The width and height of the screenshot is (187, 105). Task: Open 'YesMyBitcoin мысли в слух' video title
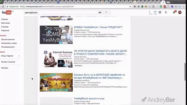[89, 99]
